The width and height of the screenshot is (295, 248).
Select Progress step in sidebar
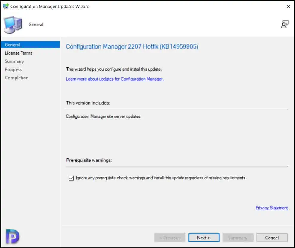[13, 70]
